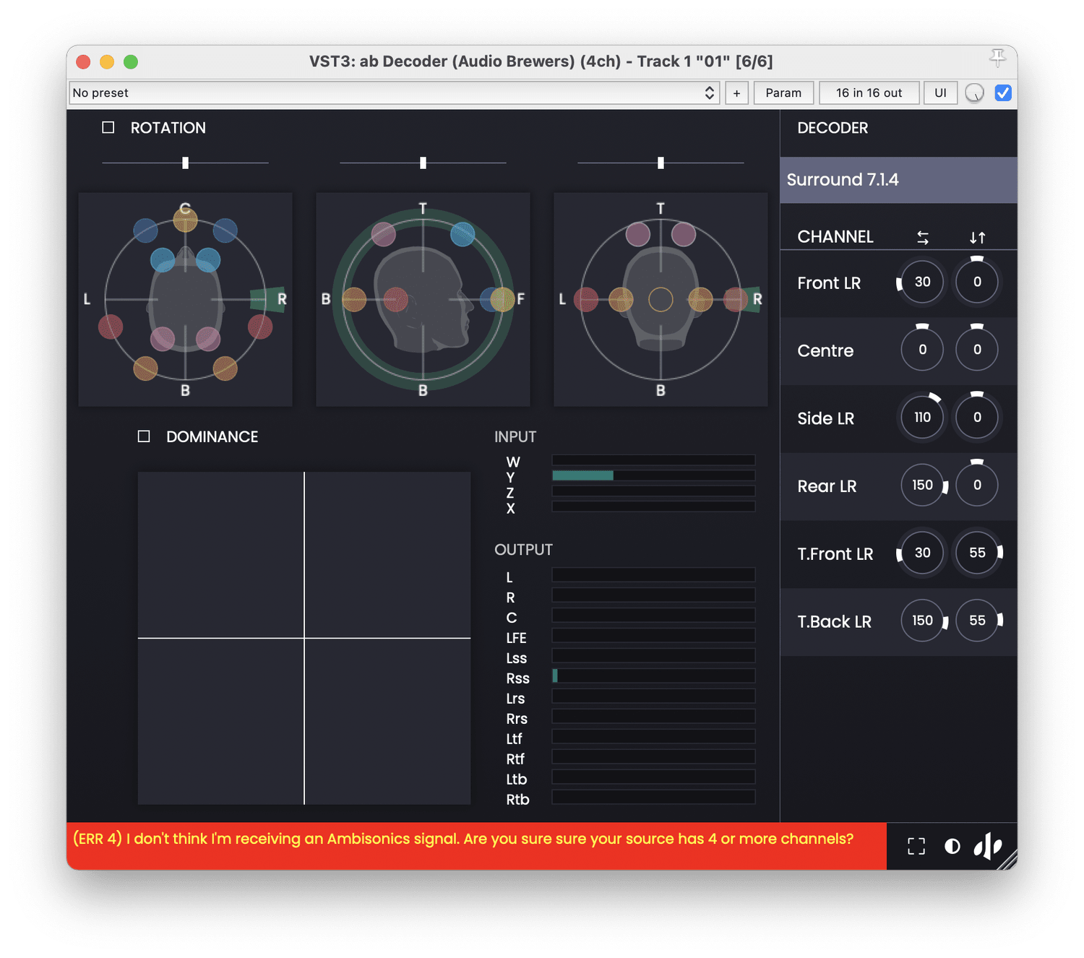
Task: Toggle the contrast theme icon
Action: [x=952, y=846]
